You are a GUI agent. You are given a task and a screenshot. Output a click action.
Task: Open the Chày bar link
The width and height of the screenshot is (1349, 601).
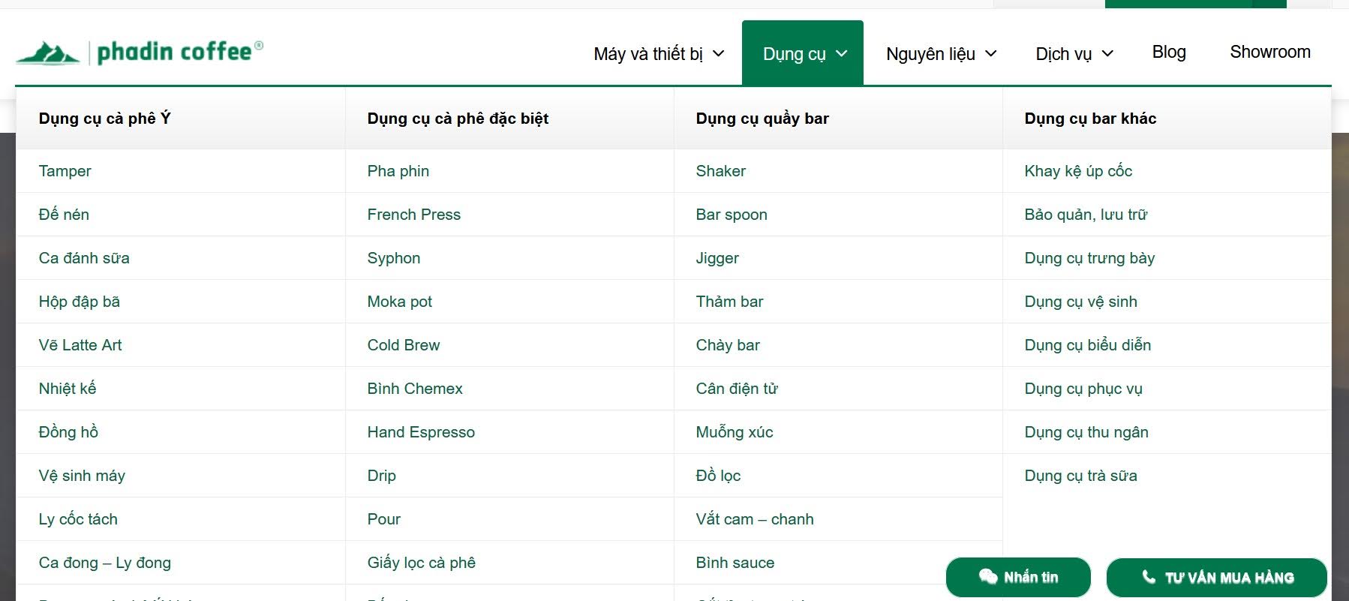pyautogui.click(x=728, y=345)
